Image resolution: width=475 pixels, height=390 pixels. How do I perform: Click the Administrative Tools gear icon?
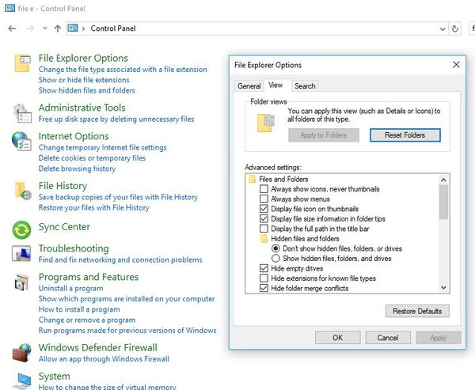click(22, 113)
